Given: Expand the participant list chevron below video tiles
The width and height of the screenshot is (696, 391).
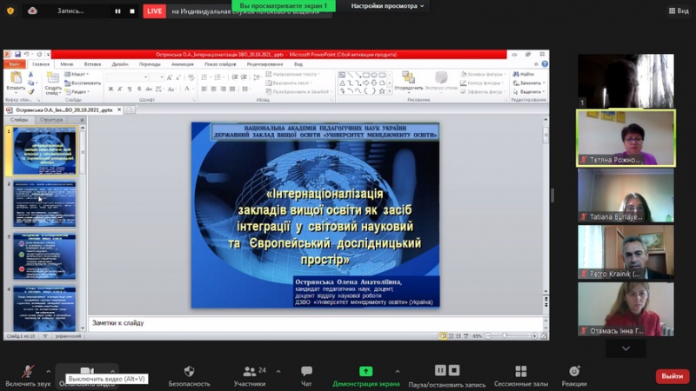Looking at the screenshot, I should pyautogui.click(x=626, y=348).
